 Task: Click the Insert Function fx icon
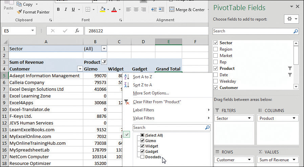coord(77,31)
